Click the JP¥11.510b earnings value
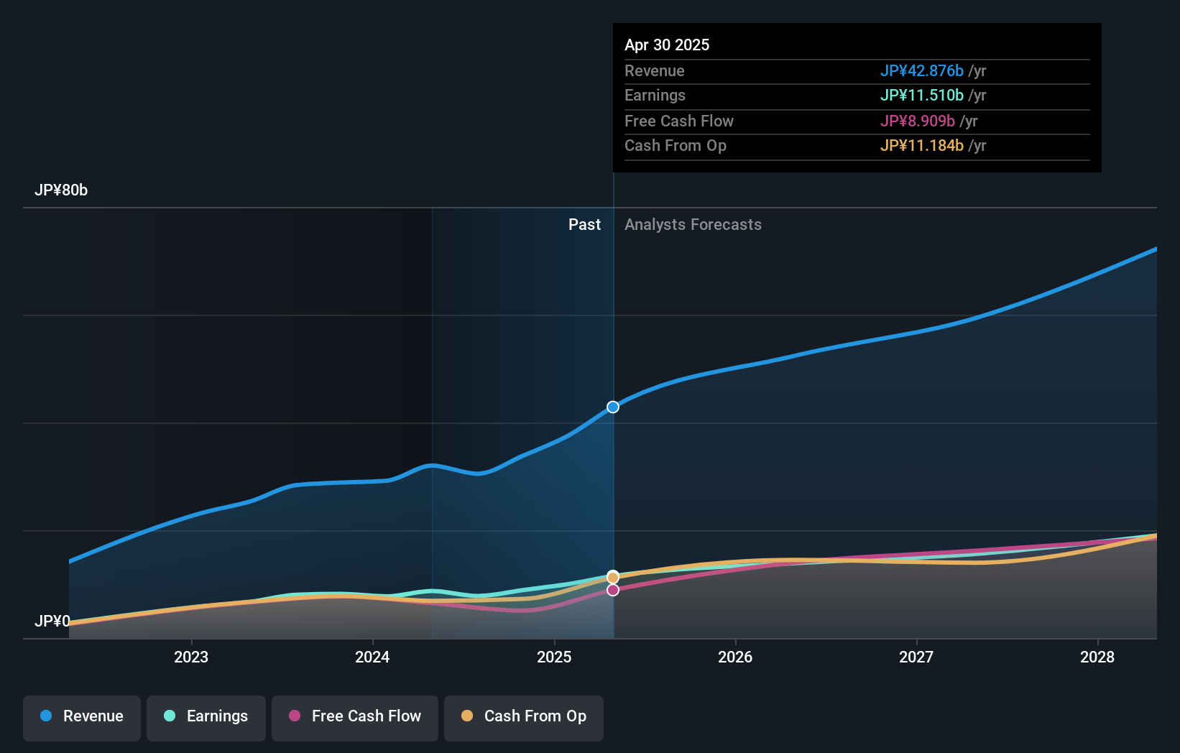The height and width of the screenshot is (753, 1180). tap(922, 96)
